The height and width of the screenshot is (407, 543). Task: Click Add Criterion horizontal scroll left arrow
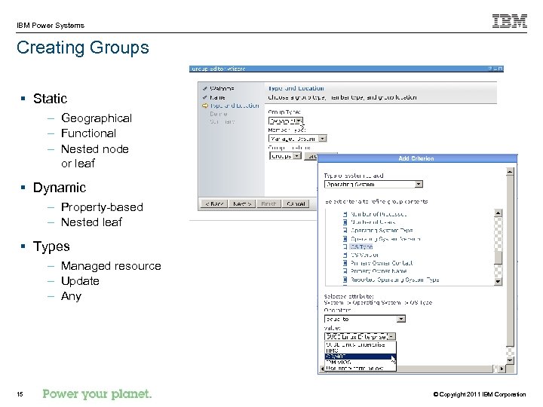click(322, 369)
